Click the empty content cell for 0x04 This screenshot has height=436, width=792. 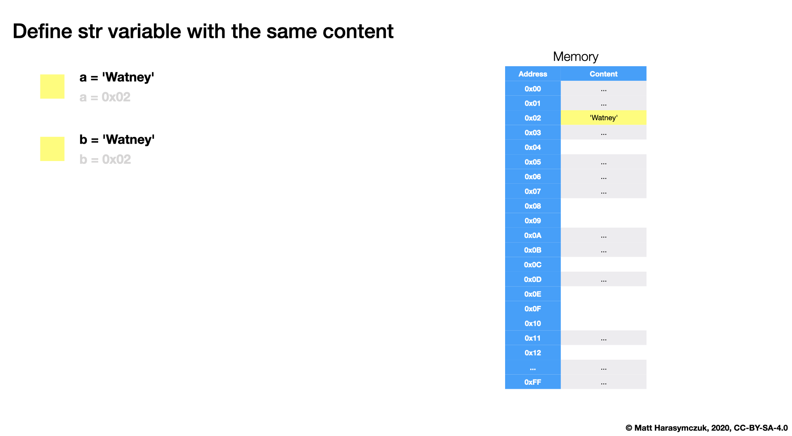(x=603, y=147)
